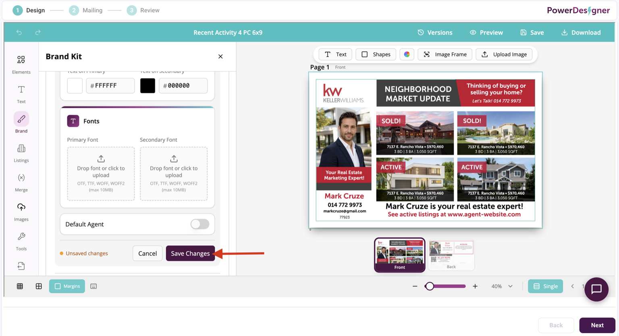Open the canvas color wheel picker
Screen dimensions: 619x336
407,54
